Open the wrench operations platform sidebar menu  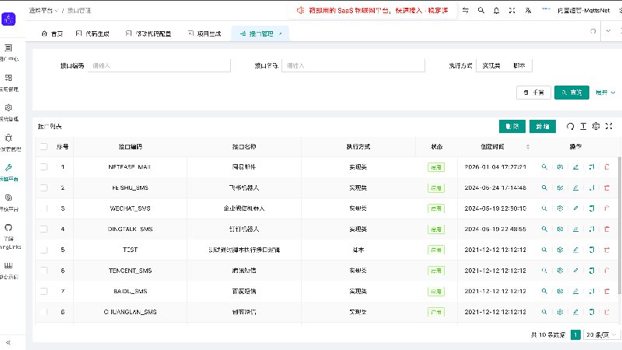pyautogui.click(x=9, y=167)
